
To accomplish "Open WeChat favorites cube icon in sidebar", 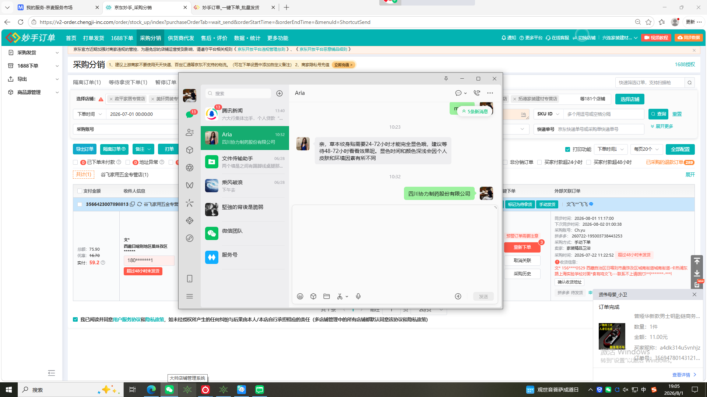I will point(190,150).
